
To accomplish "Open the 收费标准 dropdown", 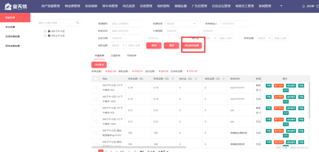I will (x=181, y=24).
